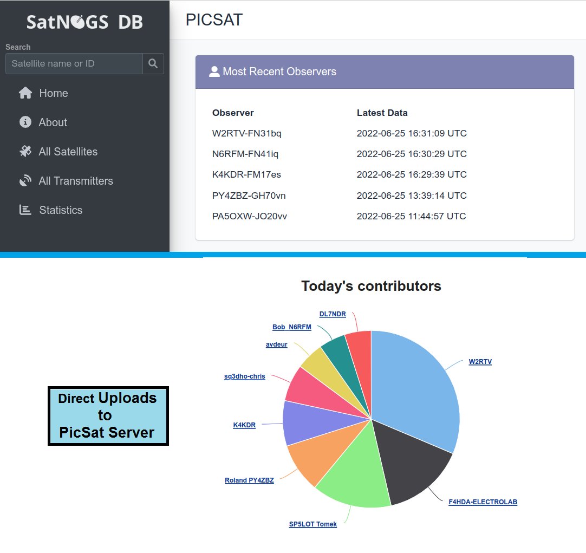Click the SatNOGS DB logo
586x553 pixels.
(84, 22)
